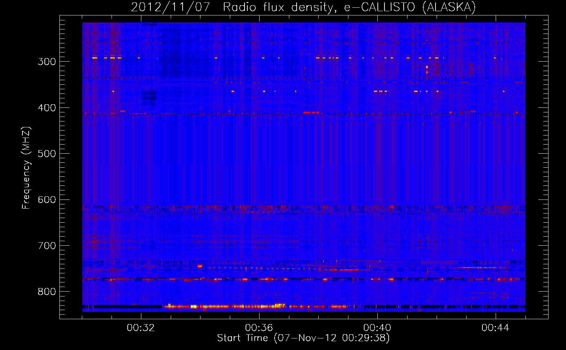Image resolution: width=566 pixels, height=350 pixels.
Task: Click the 400 frequency tick label
Action: [x=47, y=108]
